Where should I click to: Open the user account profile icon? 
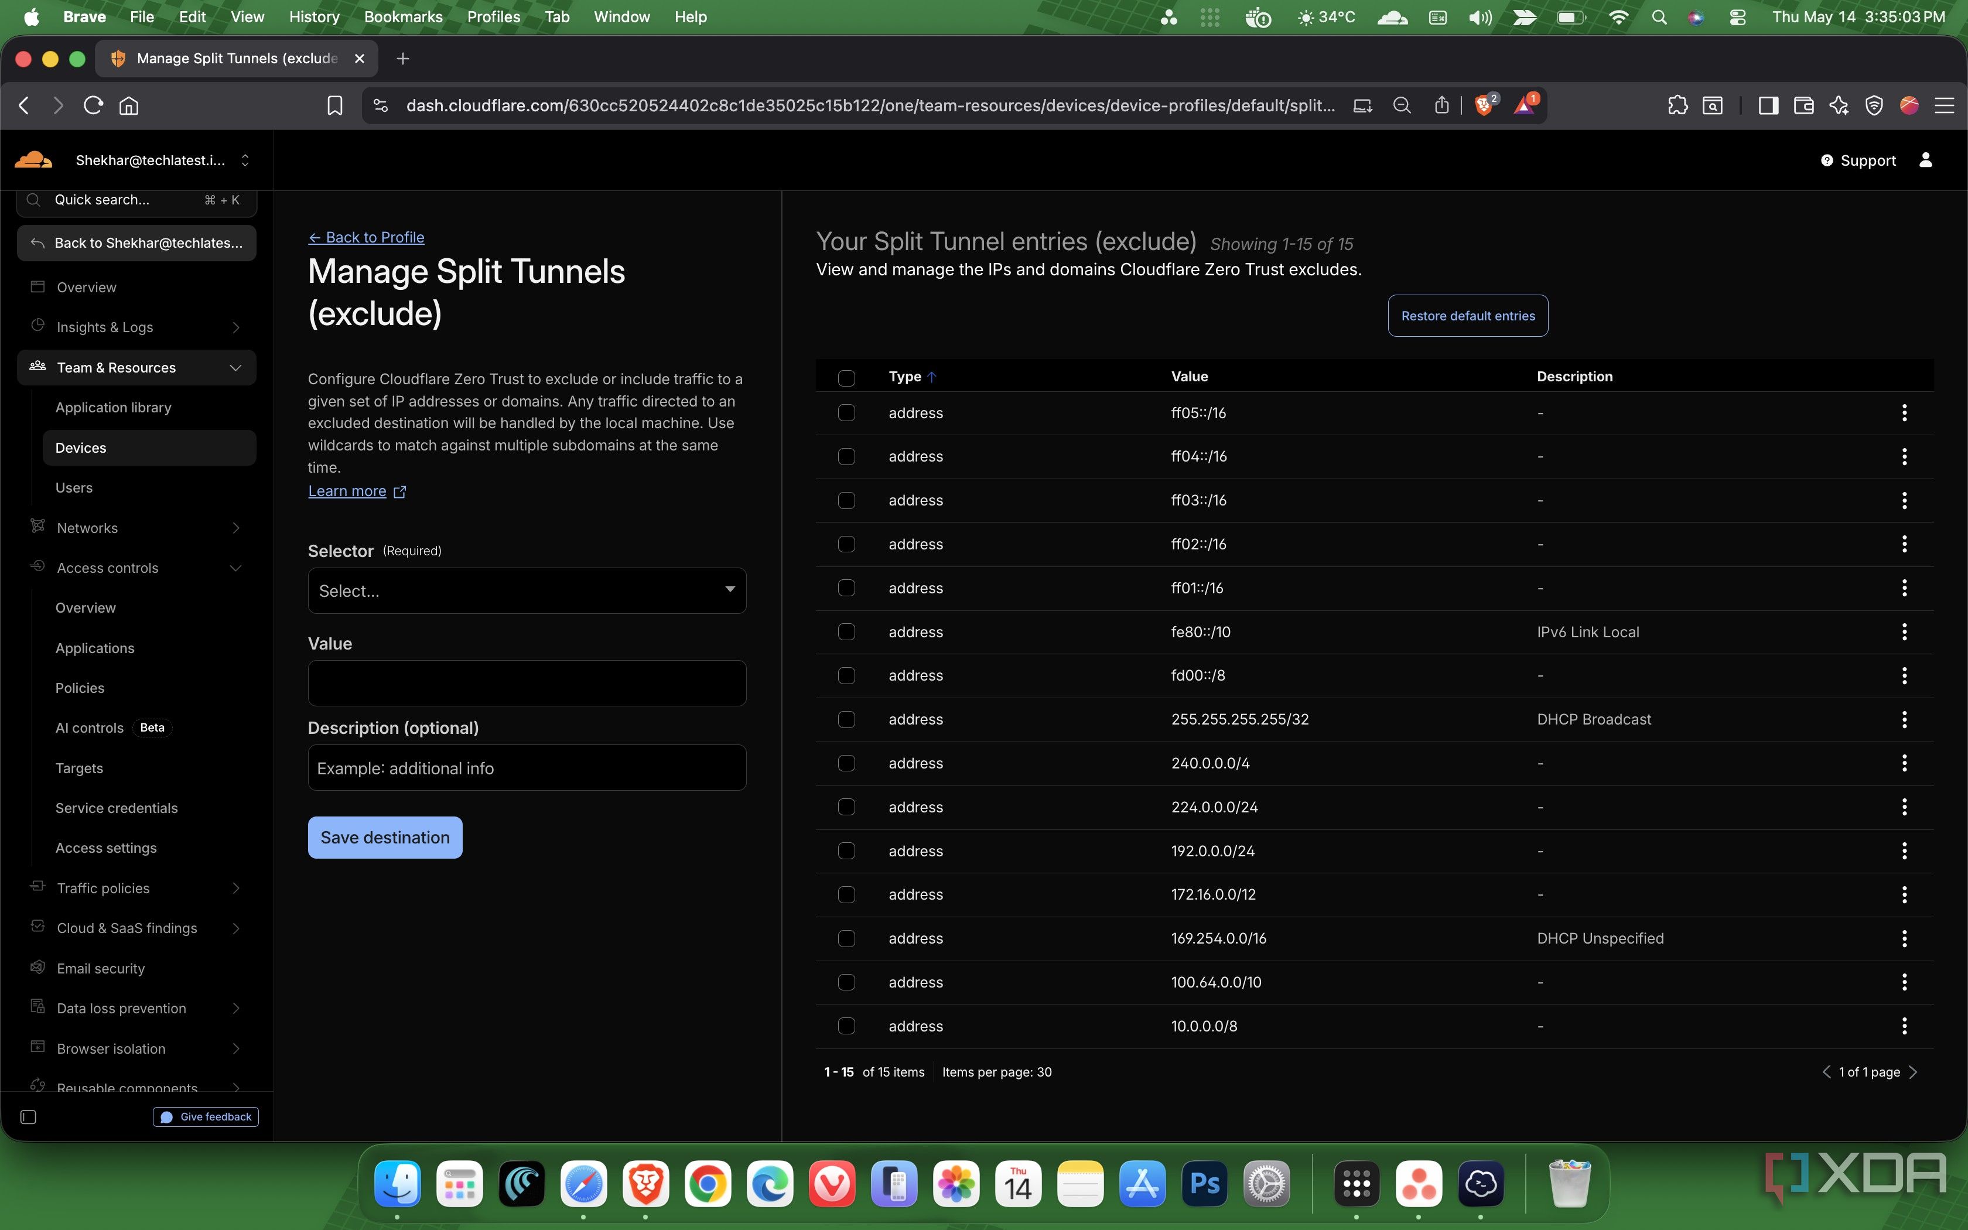[1925, 160]
